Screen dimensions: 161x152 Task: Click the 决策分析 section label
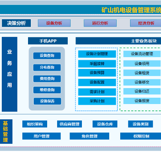(x=16, y=23)
